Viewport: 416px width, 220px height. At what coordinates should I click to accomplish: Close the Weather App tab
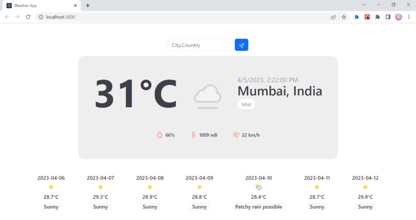(75, 6)
